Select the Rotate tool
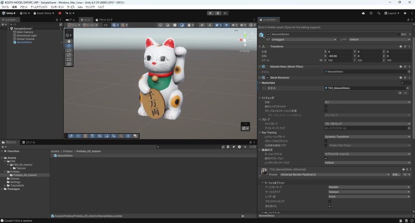 [x=69, y=50]
